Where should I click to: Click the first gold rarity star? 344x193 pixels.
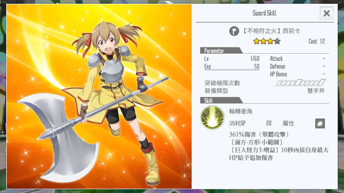point(257,41)
